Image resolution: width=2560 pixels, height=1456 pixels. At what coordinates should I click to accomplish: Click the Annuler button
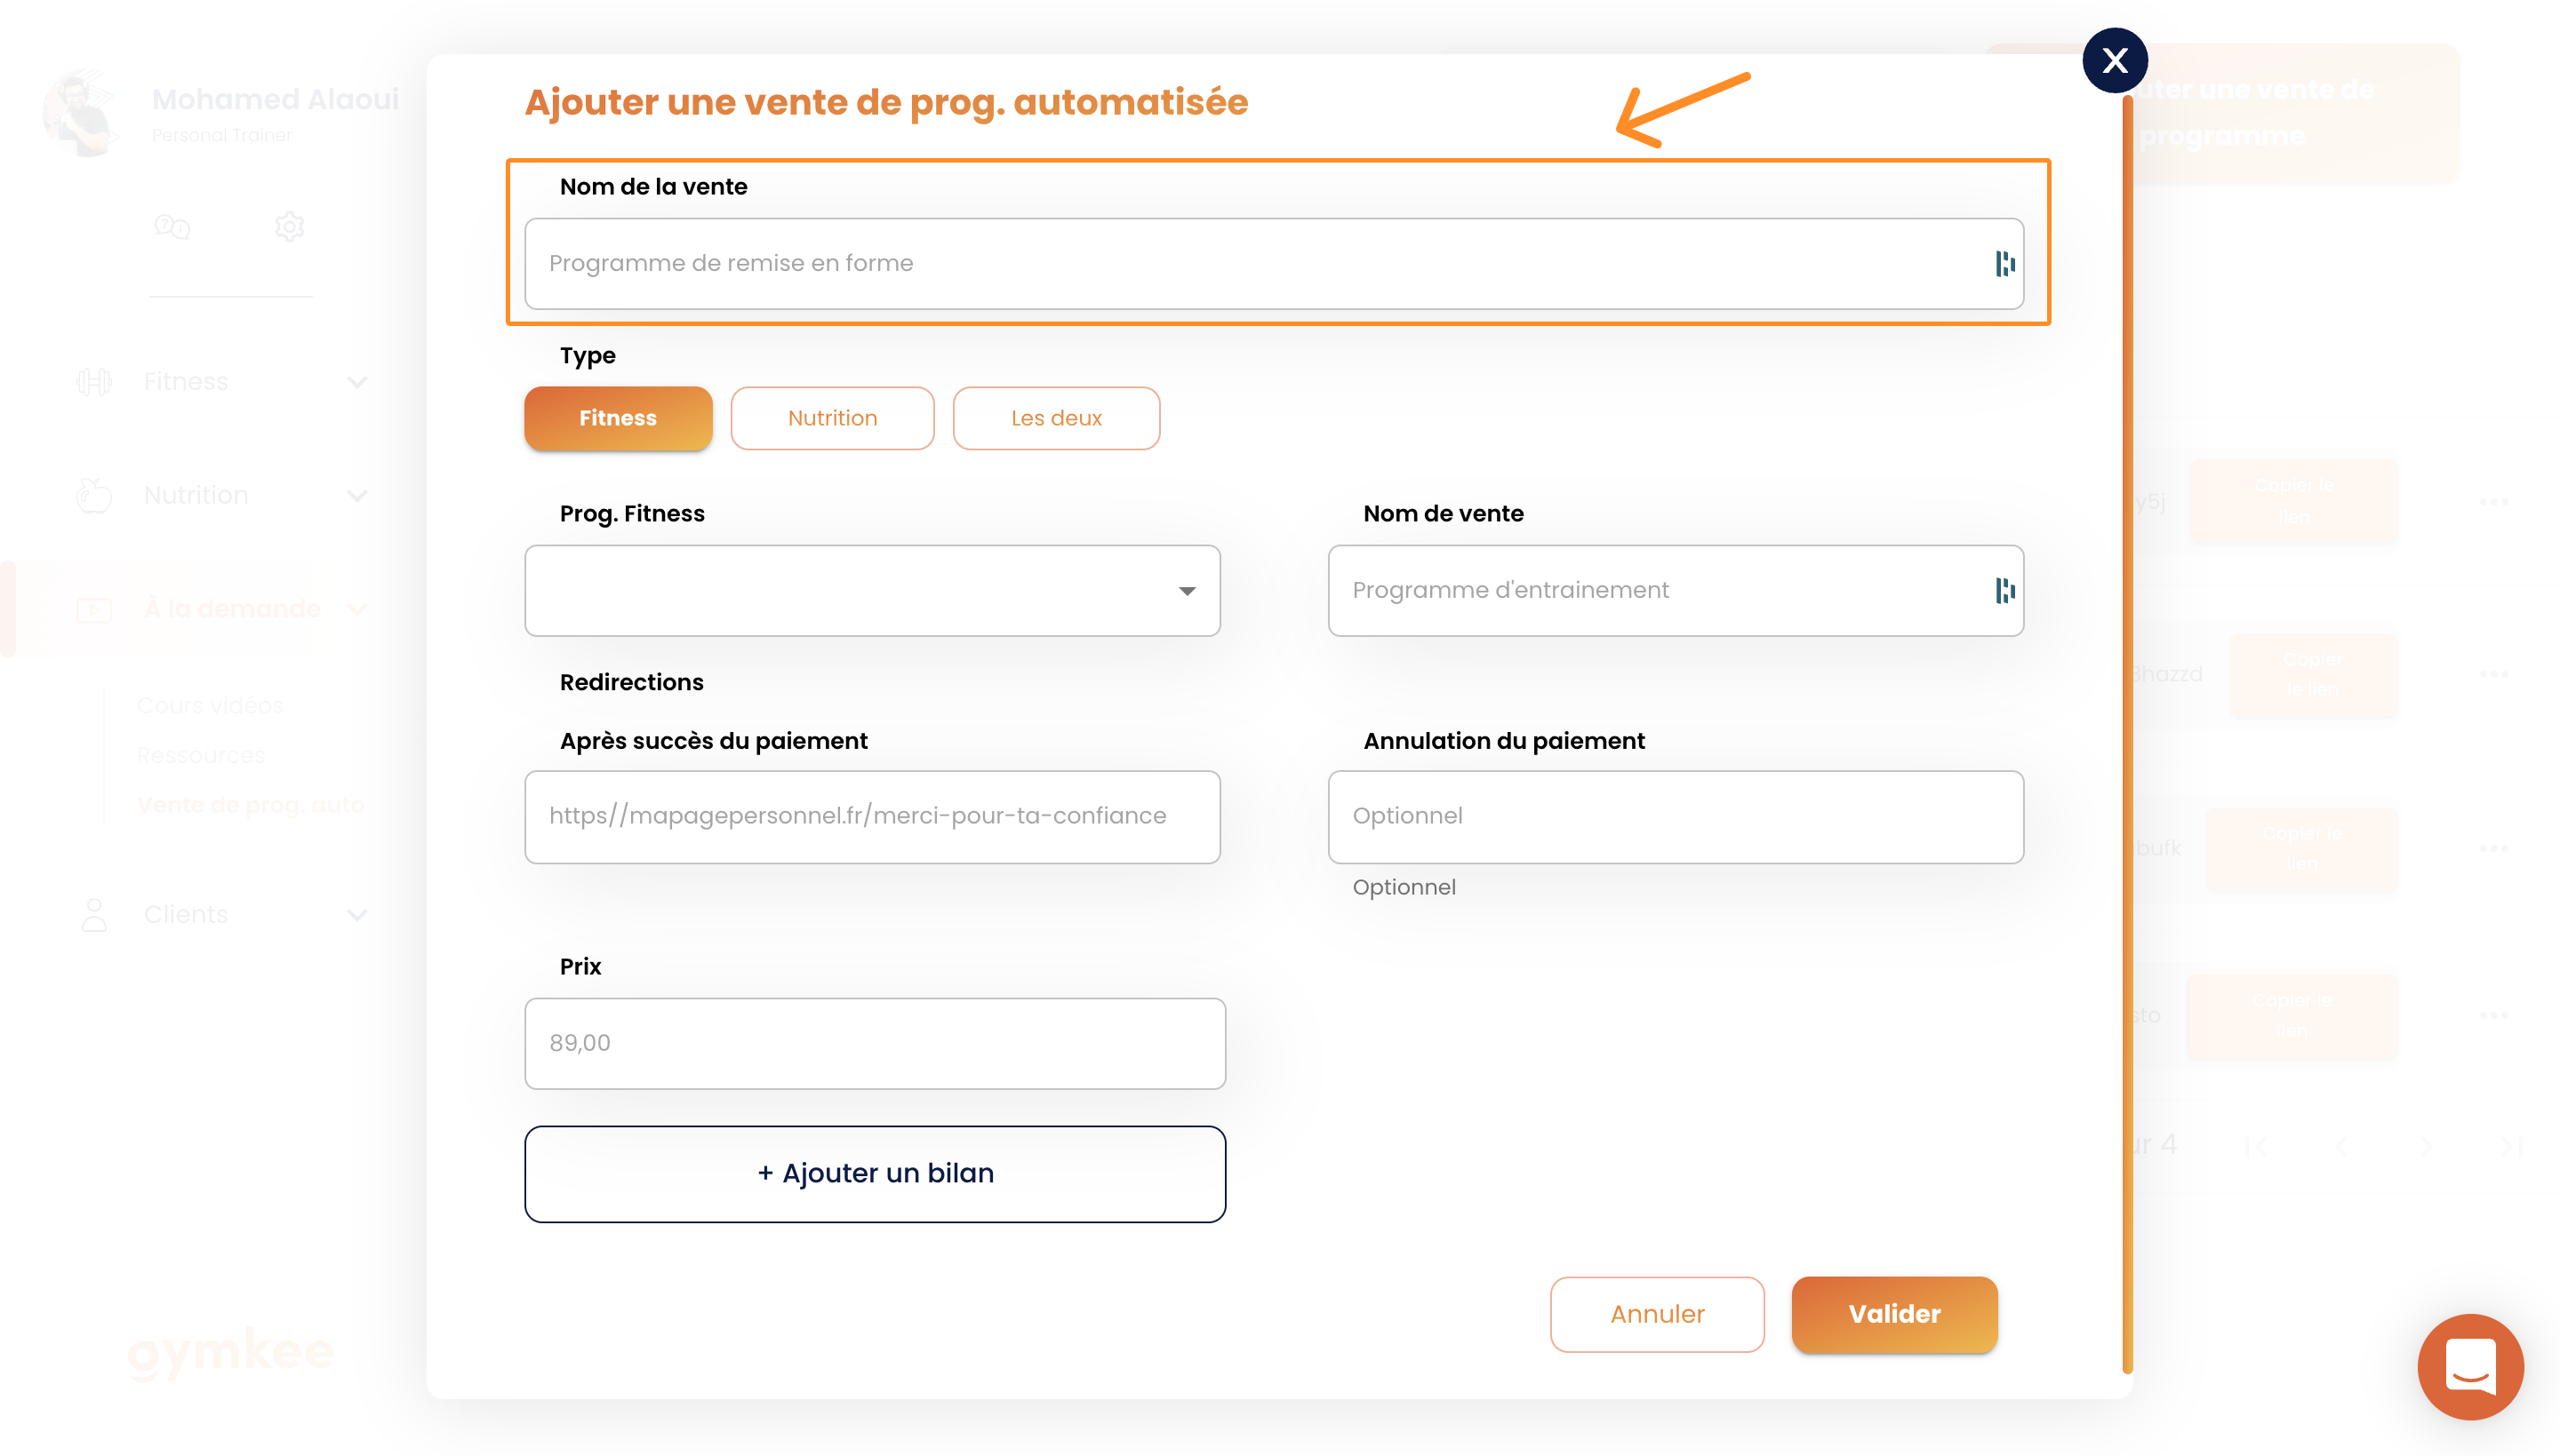tap(1657, 1314)
